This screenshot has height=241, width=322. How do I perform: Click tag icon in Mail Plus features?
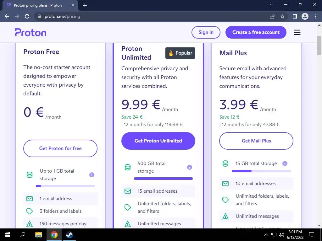(x=225, y=200)
